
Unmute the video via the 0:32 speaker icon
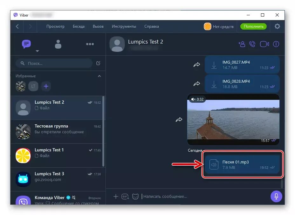coord(193,99)
